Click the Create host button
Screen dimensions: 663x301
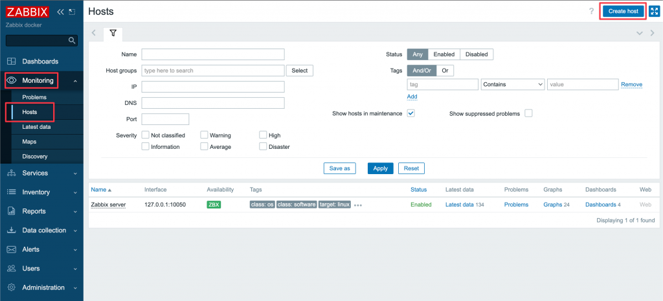pos(624,11)
